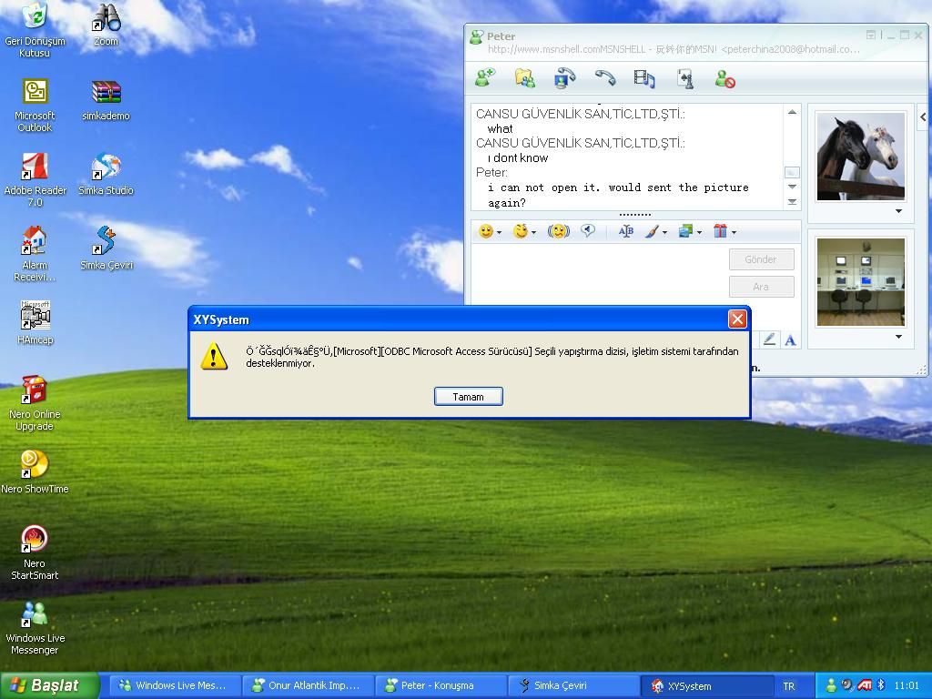The height and width of the screenshot is (699, 932).
Task: Select the Simka Studio desktop icon
Action: pyautogui.click(x=106, y=174)
